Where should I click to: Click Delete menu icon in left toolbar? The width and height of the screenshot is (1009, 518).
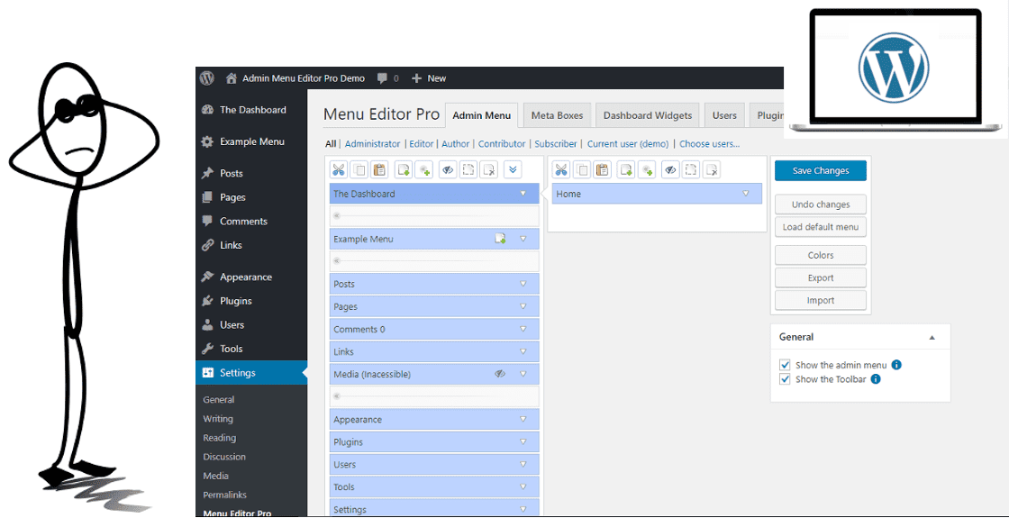[x=489, y=170]
